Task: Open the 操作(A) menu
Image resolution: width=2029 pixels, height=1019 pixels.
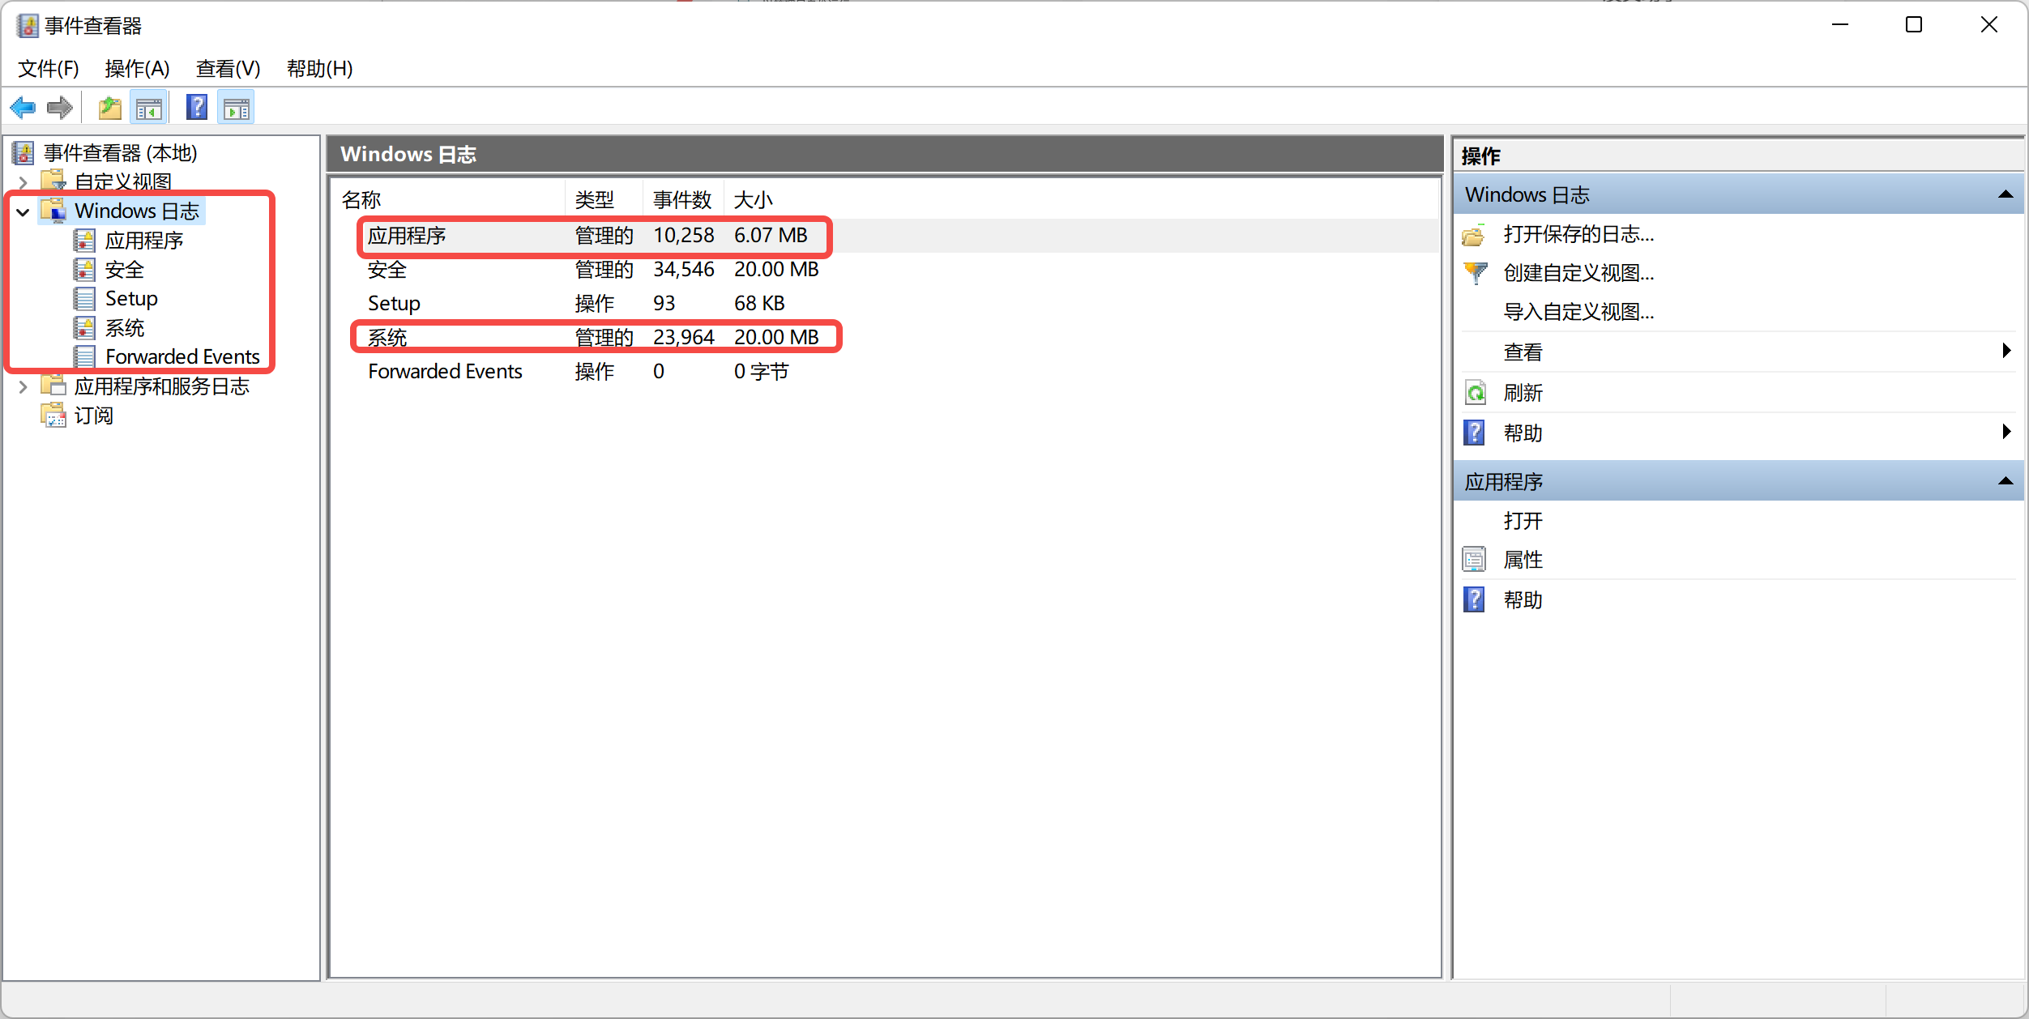Action: (137, 69)
